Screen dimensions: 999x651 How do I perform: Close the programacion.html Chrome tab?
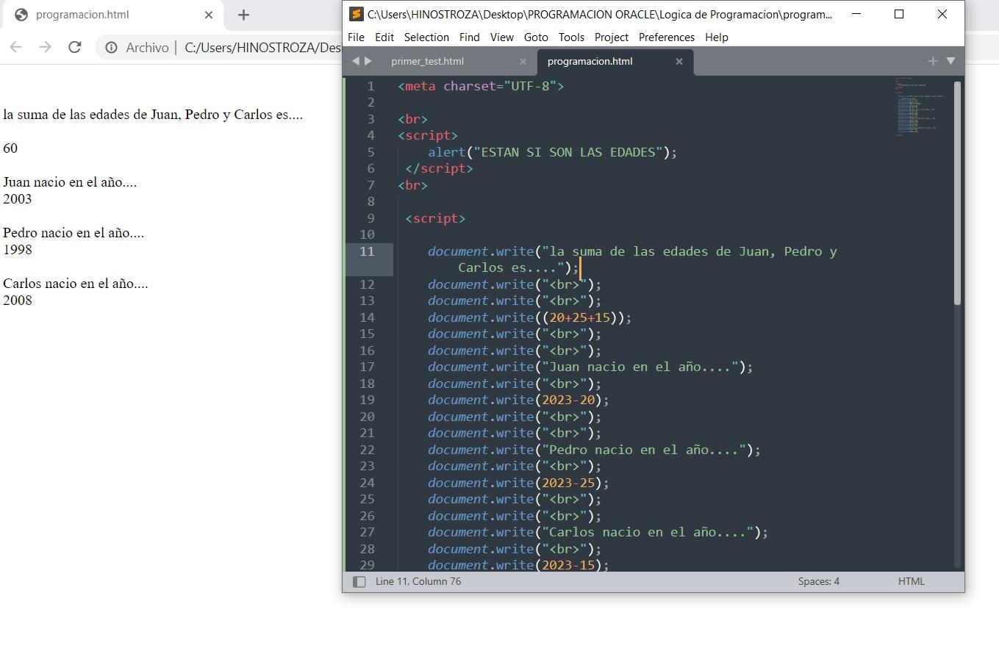point(209,15)
